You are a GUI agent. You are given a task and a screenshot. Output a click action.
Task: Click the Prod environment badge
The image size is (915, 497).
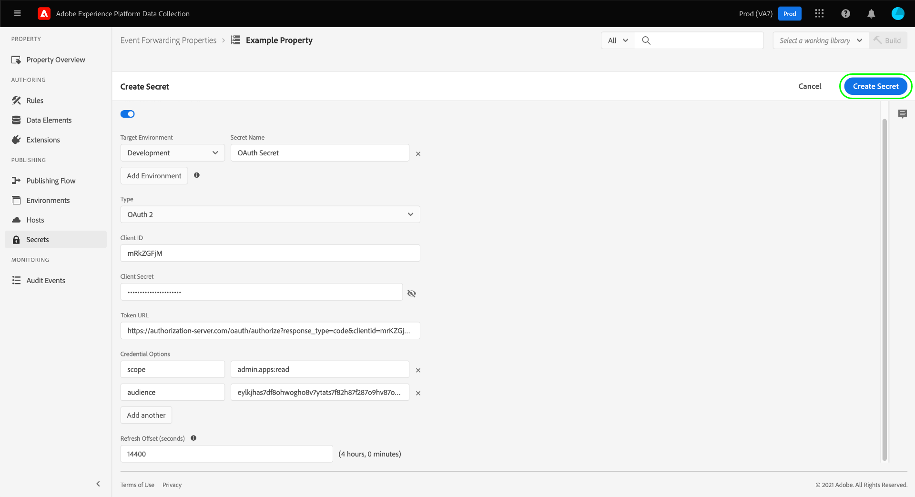coord(790,13)
